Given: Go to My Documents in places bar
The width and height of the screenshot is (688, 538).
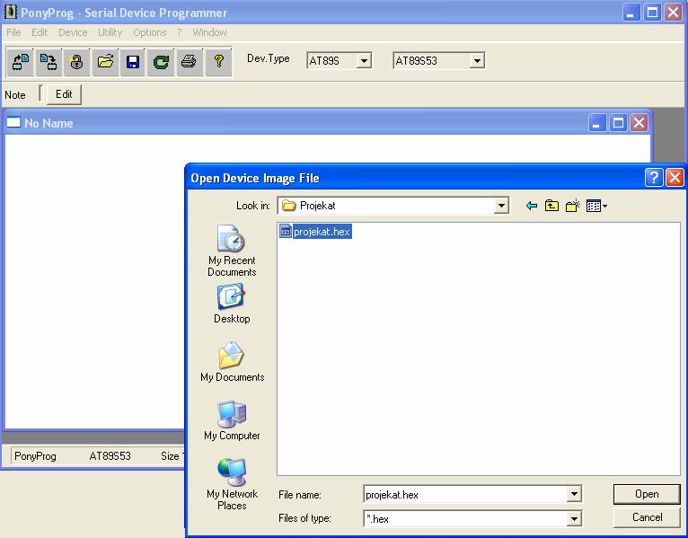Looking at the screenshot, I should (x=232, y=362).
